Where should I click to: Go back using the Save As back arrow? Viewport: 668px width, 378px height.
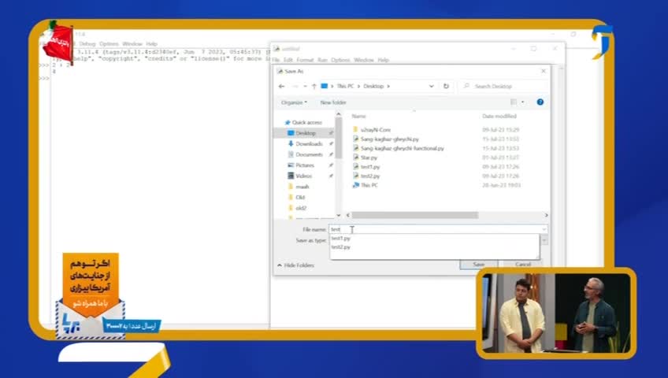[x=281, y=86]
